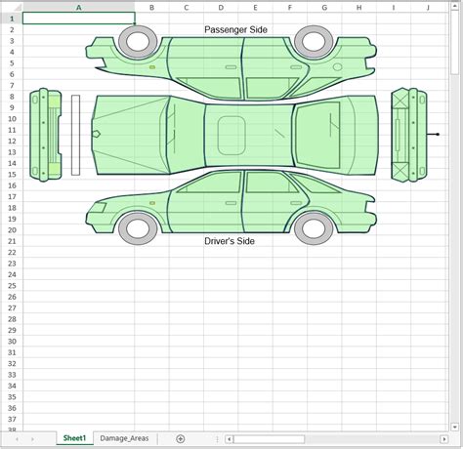Select column D header
Viewport: 463px width, 449px height.
coord(221,7)
